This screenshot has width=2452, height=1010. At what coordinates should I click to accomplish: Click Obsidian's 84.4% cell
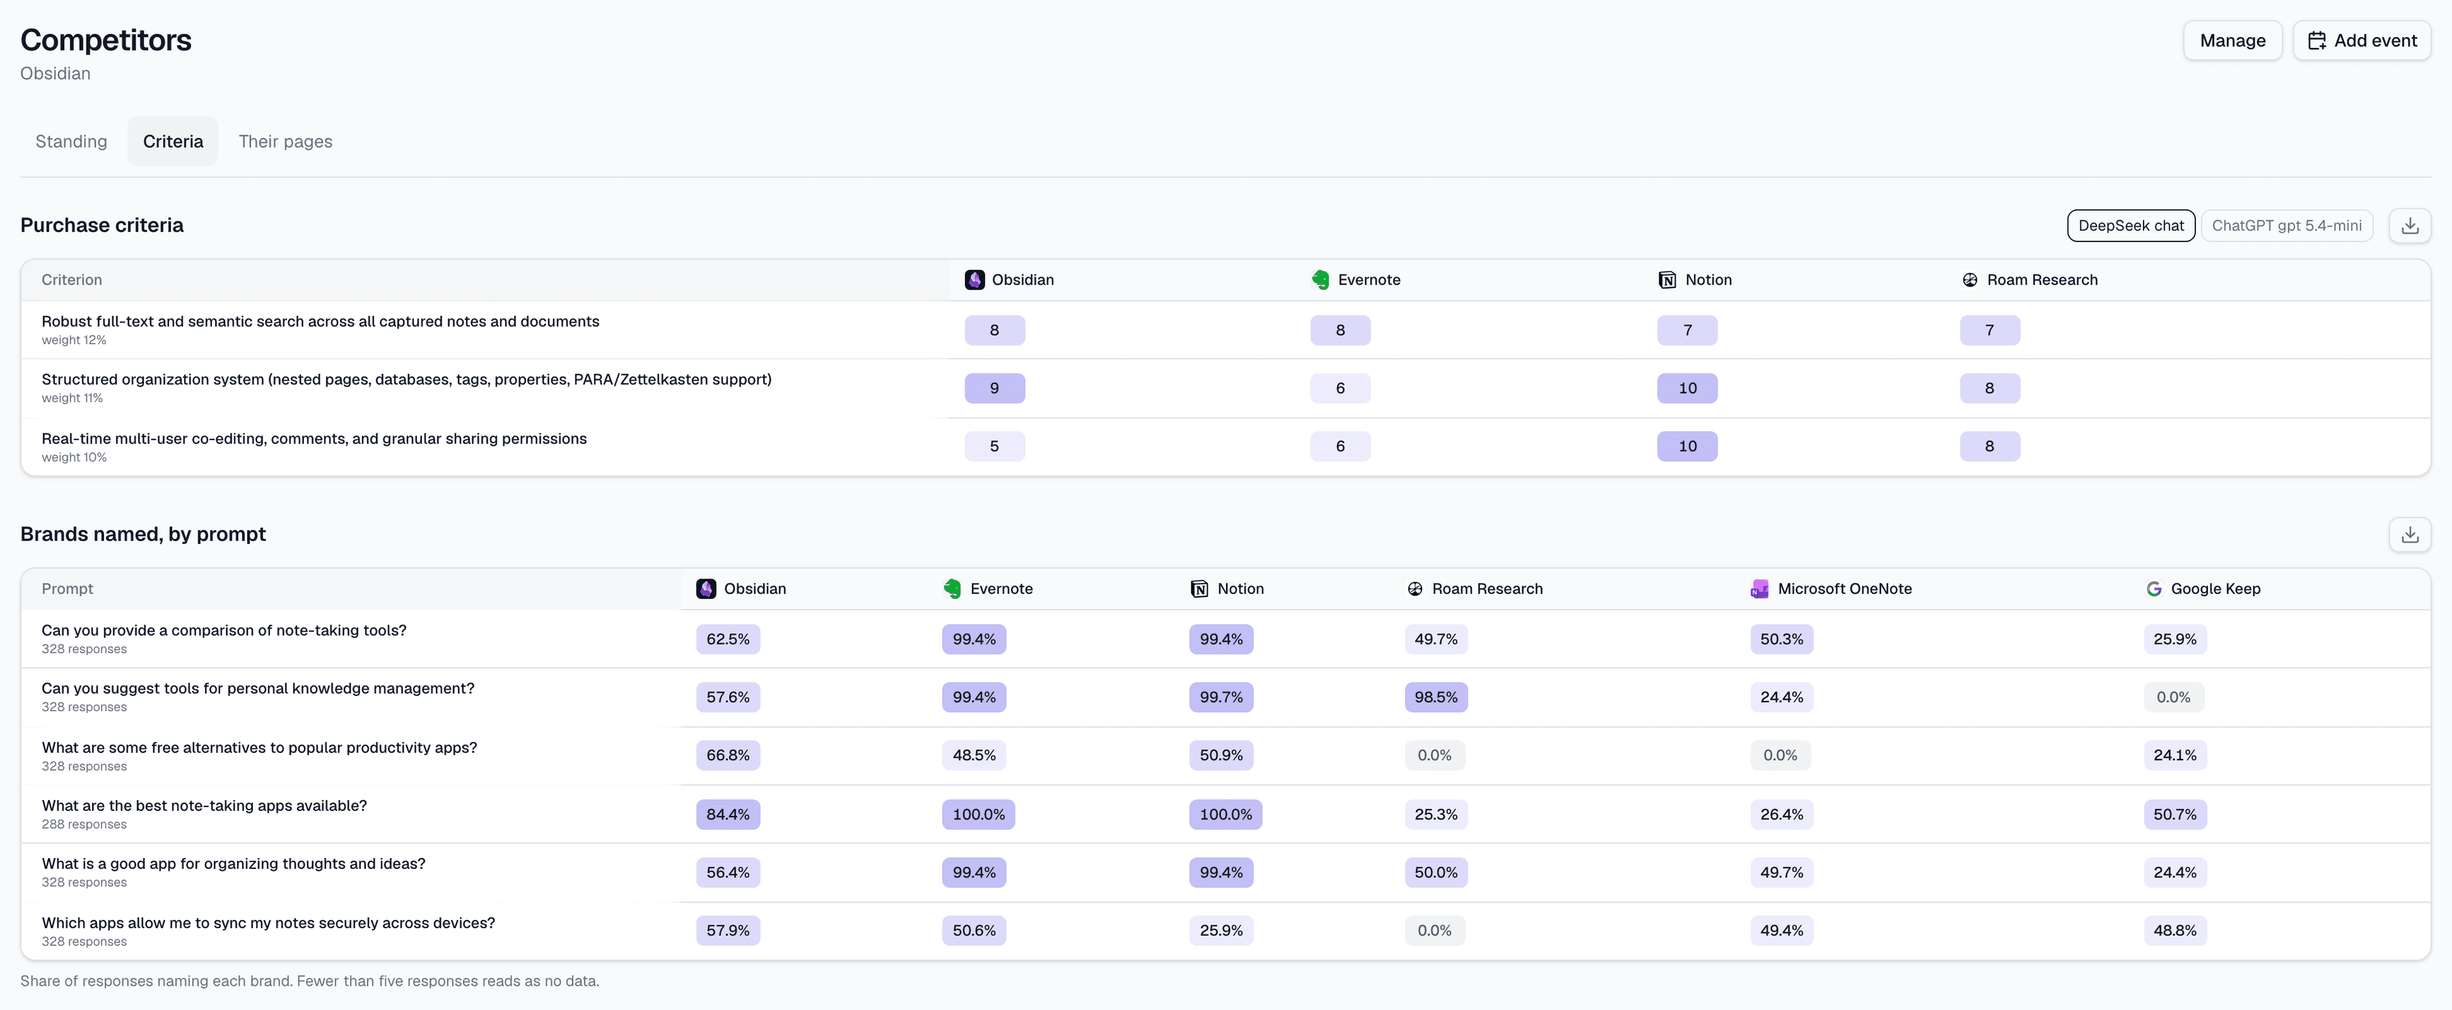point(727,814)
